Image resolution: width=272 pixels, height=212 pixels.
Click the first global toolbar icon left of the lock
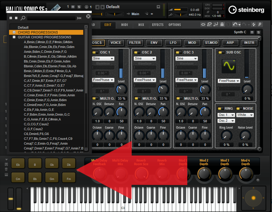point(203,24)
